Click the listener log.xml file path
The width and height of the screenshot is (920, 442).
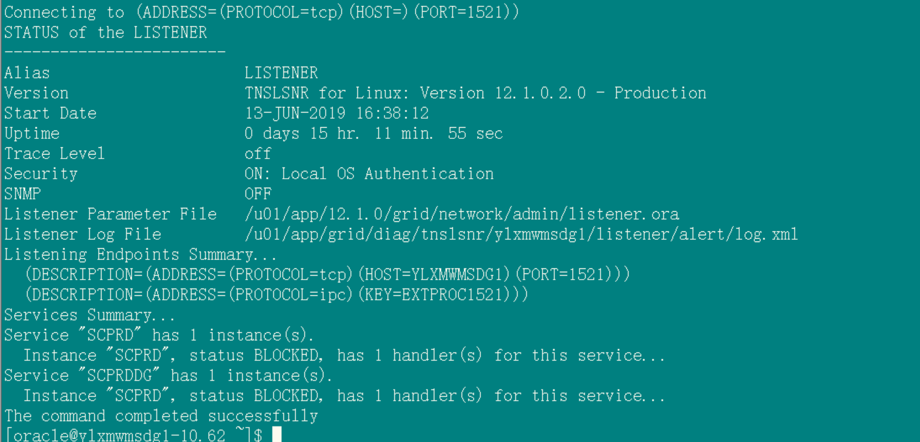(521, 234)
